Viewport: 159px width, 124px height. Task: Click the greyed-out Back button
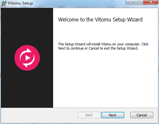[89, 115]
